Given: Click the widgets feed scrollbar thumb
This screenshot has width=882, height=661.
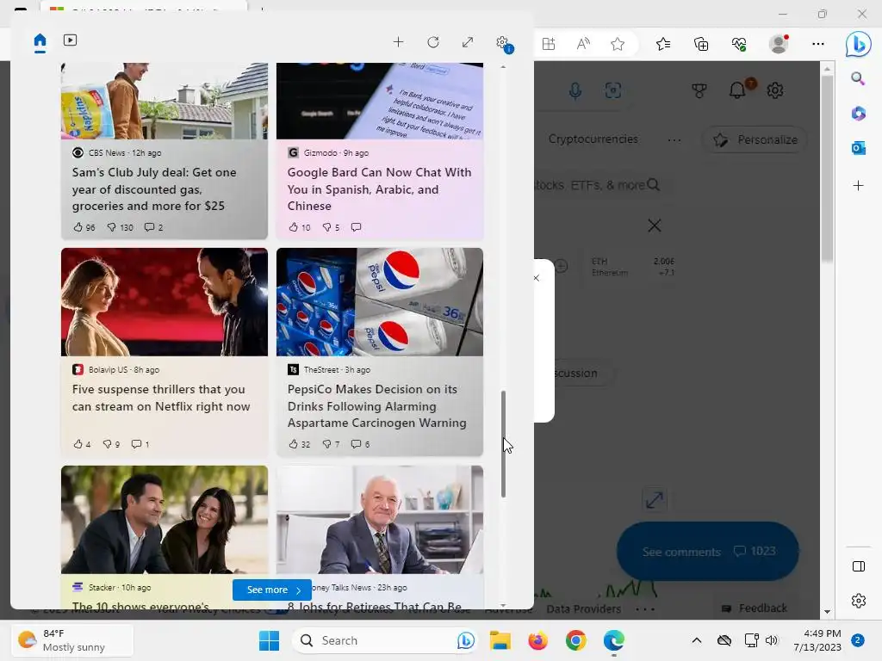Looking at the screenshot, I should (503, 444).
